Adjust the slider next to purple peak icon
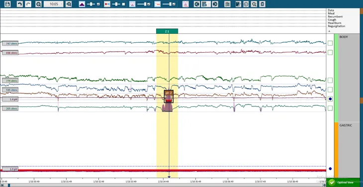363x187 pixels. pyautogui.click(x=91, y=4)
